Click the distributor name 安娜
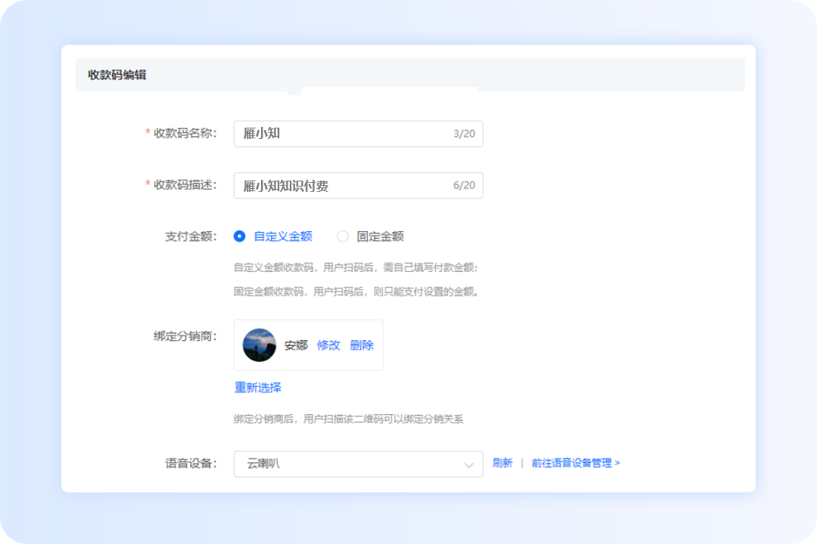817x544 pixels. coord(296,345)
